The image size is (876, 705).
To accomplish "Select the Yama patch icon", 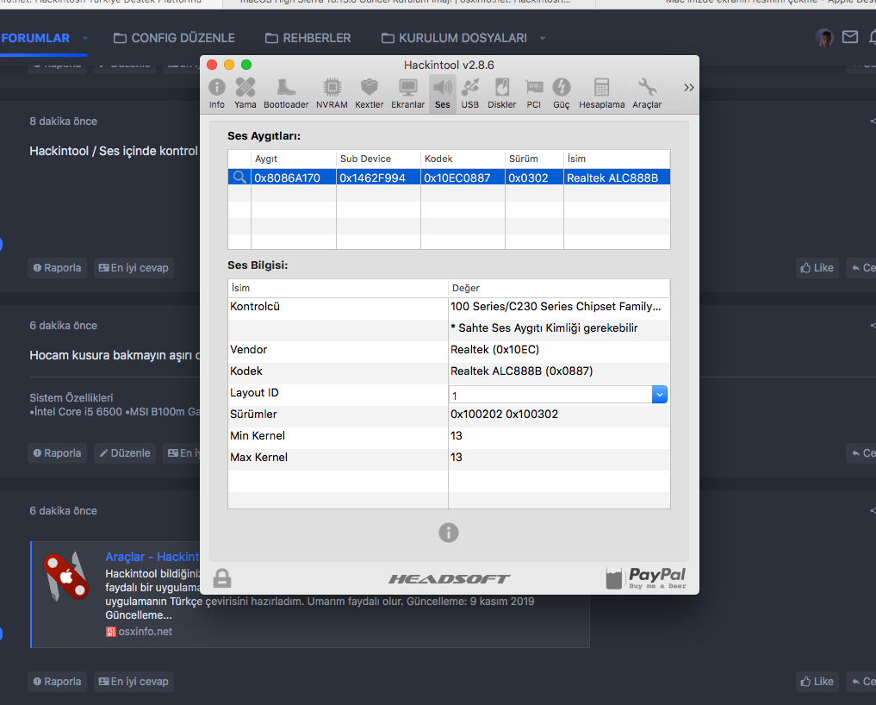I will (x=245, y=93).
